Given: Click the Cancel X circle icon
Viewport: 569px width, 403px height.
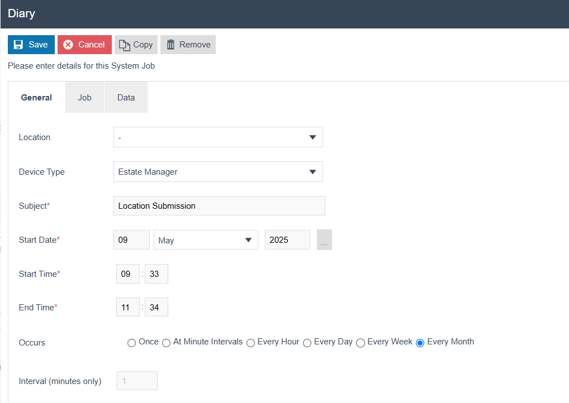Looking at the screenshot, I should (68, 45).
